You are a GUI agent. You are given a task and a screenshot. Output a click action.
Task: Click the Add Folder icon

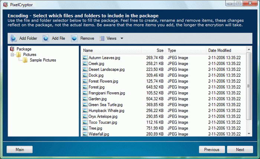13,39
